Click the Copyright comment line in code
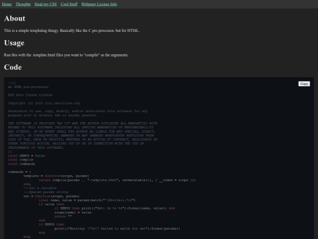 (44, 103)
